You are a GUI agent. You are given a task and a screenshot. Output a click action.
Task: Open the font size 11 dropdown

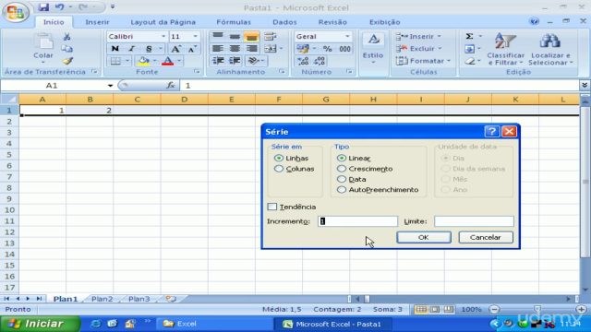[x=195, y=37]
